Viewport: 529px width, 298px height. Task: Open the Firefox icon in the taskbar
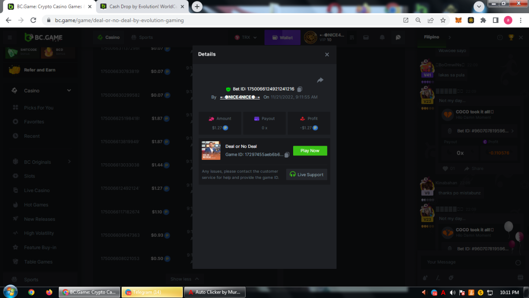coord(49,292)
